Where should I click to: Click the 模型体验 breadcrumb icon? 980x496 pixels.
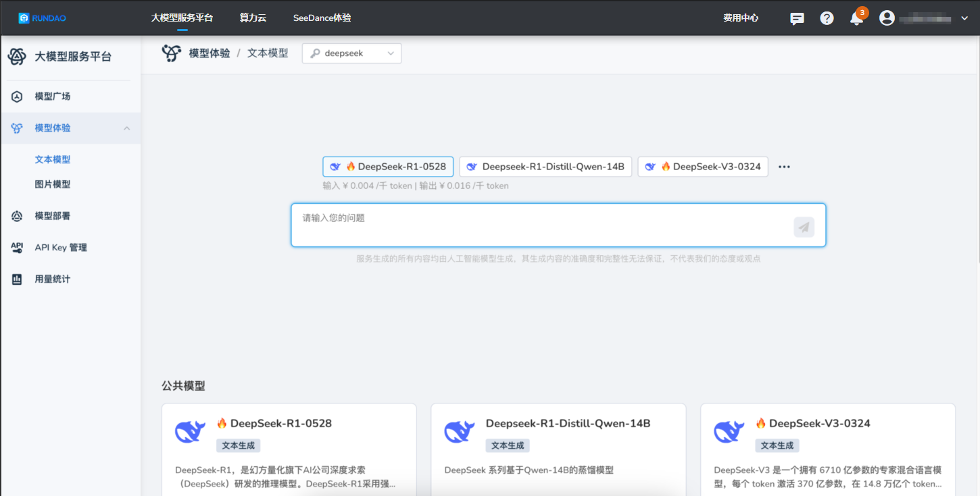(x=172, y=53)
